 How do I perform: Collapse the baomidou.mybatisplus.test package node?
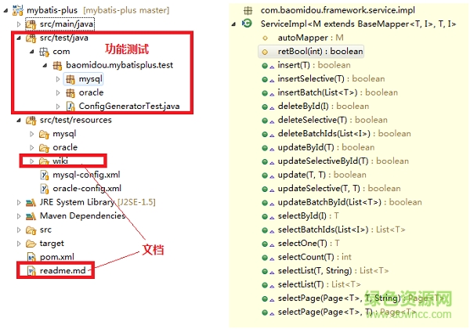[45, 65]
